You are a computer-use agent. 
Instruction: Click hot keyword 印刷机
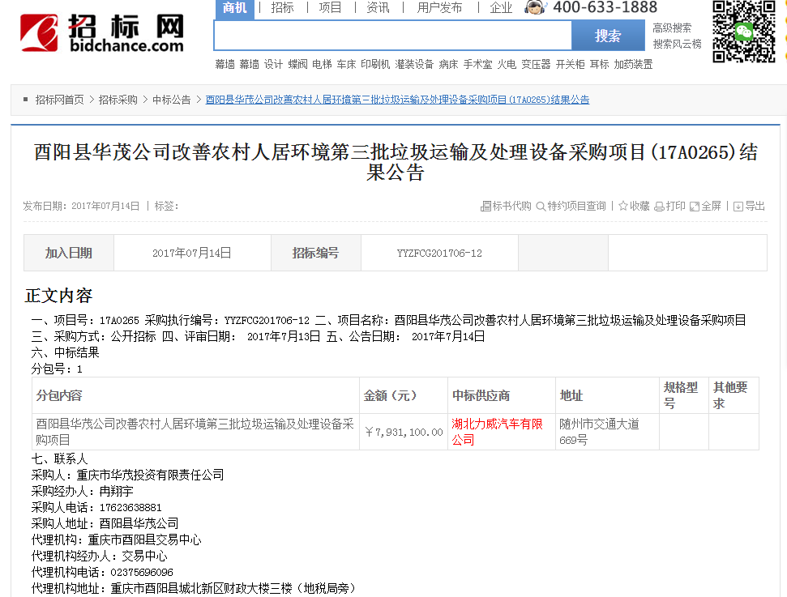coord(375,64)
